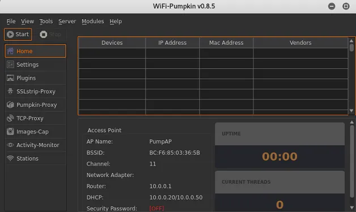This screenshot has height=212, width=356.
Task: Click the CURRENT THREADS card header
Action: point(279,182)
